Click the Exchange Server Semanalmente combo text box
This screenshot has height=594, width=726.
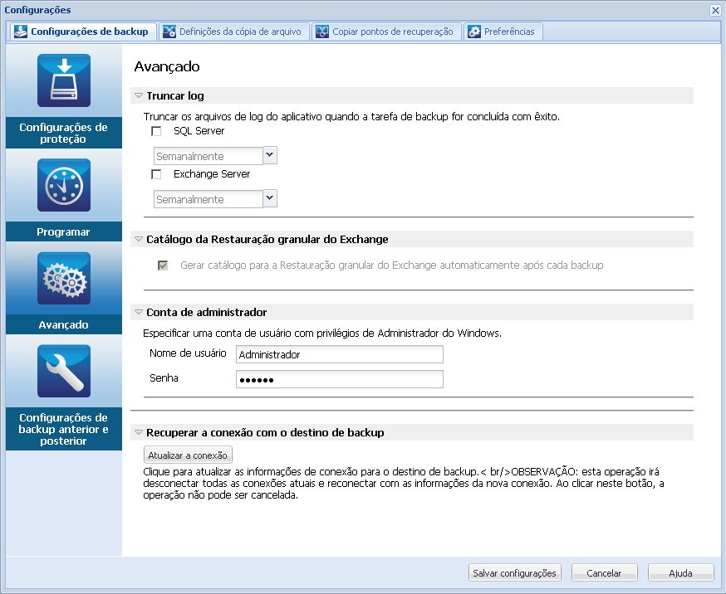tap(208, 199)
